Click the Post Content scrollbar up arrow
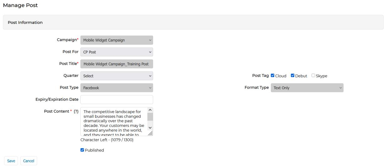 [x=150, y=110]
